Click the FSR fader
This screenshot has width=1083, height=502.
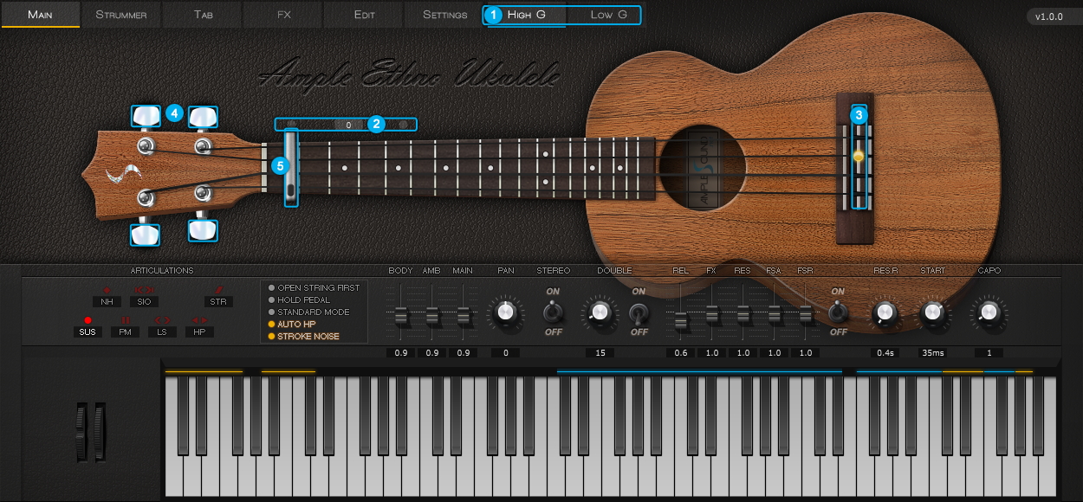806,313
